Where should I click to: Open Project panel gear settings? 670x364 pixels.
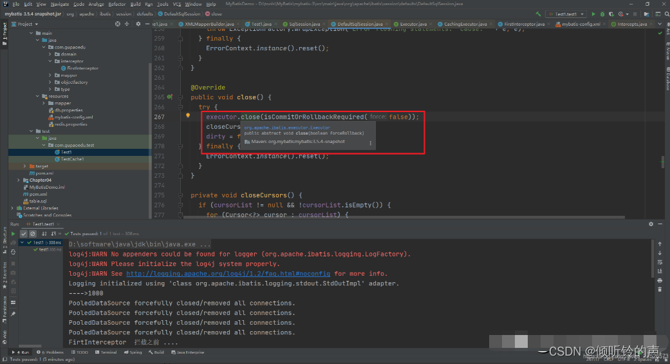pyautogui.click(x=138, y=24)
